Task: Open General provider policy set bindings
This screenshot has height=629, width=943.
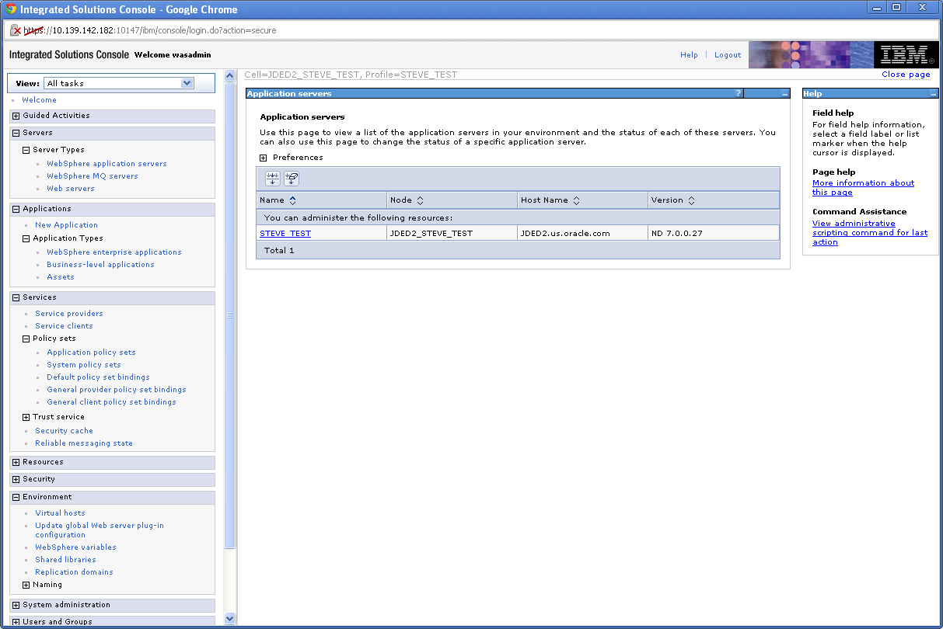Action: coord(117,390)
